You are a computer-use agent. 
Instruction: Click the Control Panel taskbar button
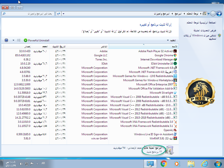(150, 164)
